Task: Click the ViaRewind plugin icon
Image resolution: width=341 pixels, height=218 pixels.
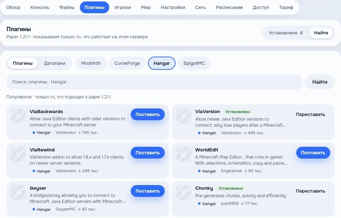Action: [x=18, y=154]
